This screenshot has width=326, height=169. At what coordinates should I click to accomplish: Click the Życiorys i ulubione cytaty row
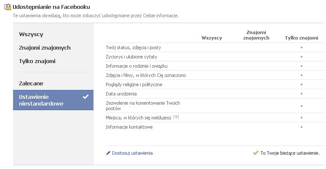pyautogui.click(x=131, y=57)
